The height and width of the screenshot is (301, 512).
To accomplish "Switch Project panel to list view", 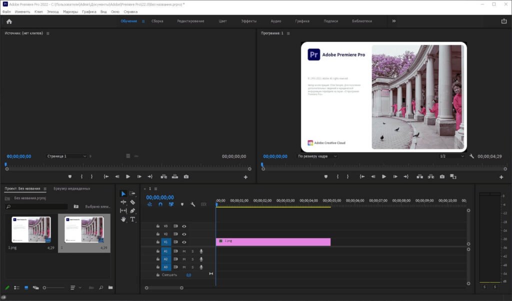I will click(16, 287).
